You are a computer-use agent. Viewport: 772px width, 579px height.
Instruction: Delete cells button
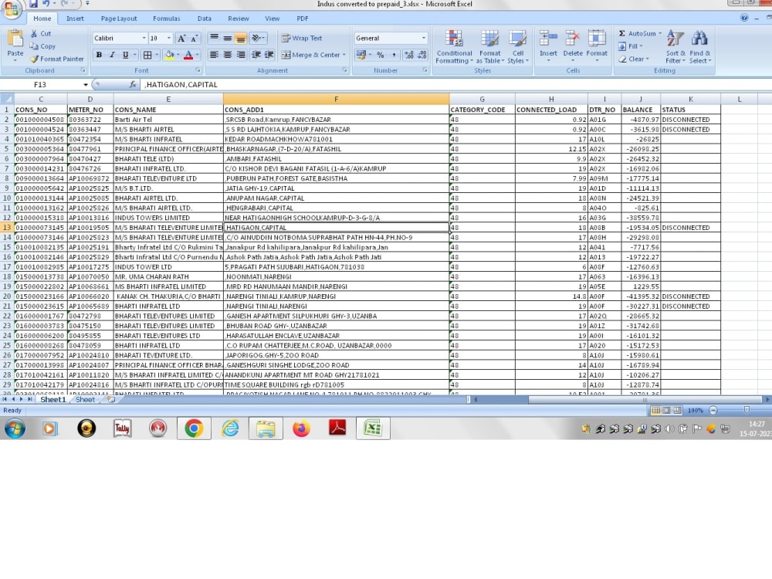click(x=573, y=47)
